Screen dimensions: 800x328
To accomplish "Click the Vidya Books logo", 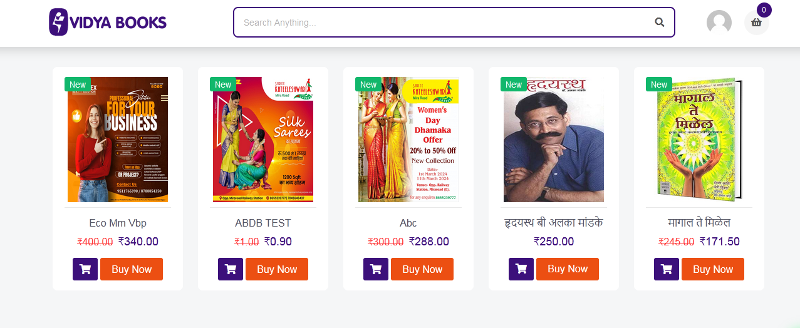I will tap(108, 23).
